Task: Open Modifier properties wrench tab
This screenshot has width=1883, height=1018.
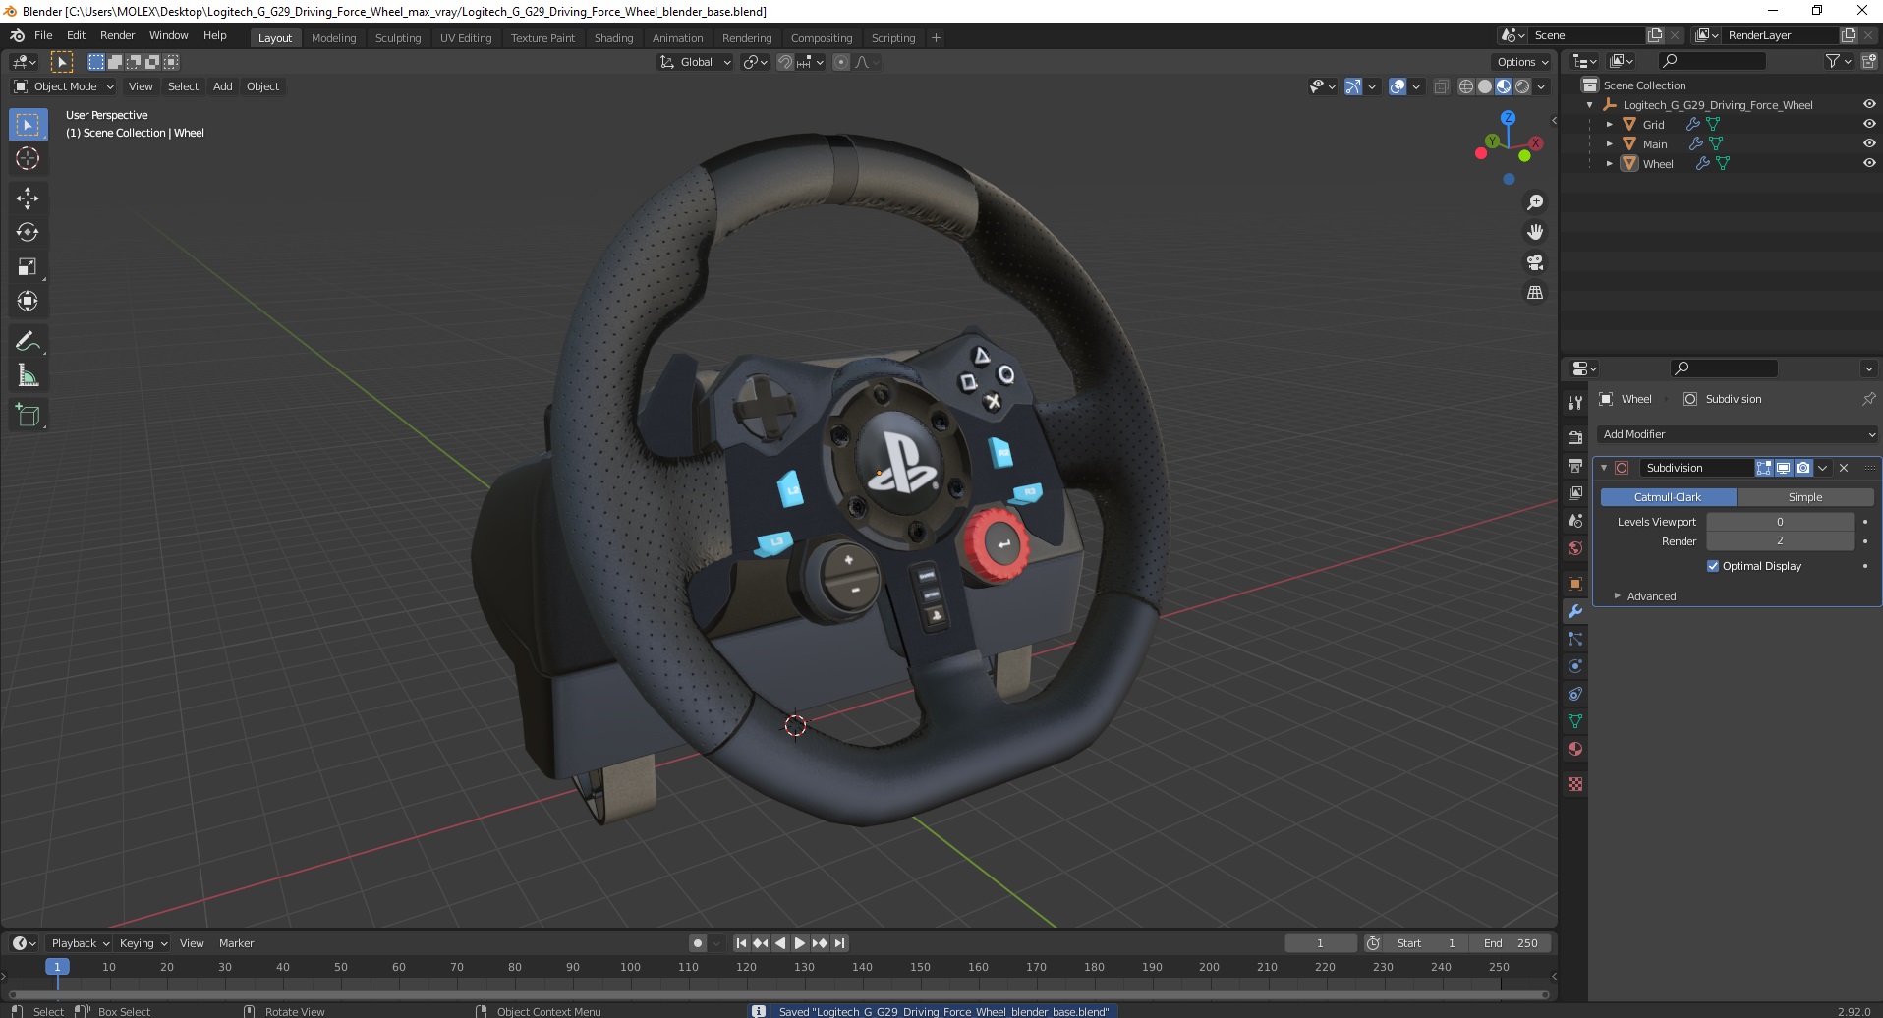Action: (1575, 611)
